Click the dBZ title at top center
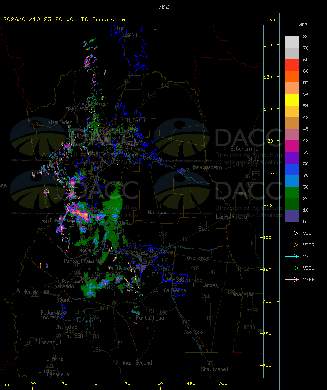Screen dimensions: 327x390 point(163,6)
